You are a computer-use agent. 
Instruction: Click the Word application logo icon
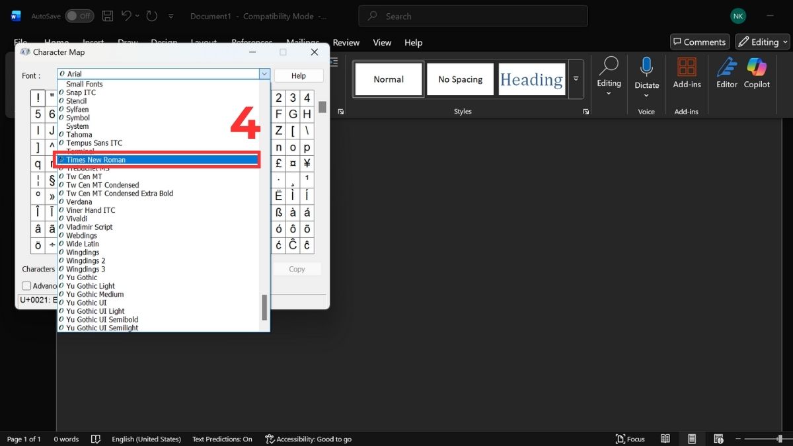pyautogui.click(x=16, y=16)
